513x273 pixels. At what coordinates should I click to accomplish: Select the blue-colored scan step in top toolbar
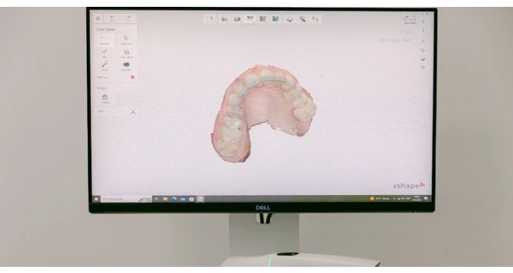[x=276, y=18]
